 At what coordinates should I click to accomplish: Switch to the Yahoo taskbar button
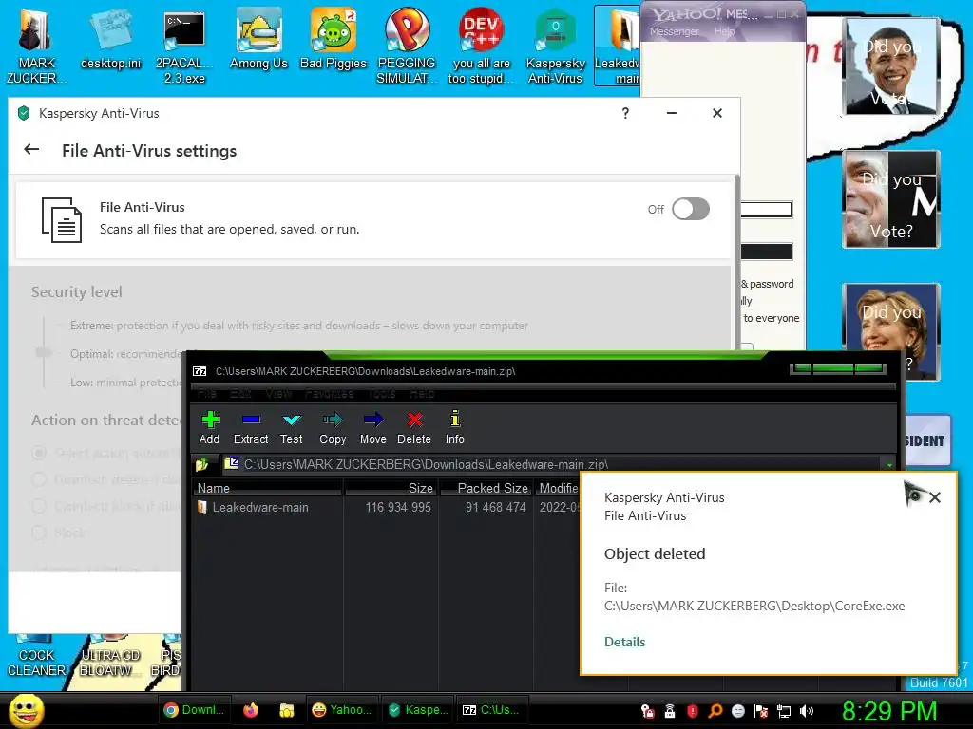[x=342, y=710]
